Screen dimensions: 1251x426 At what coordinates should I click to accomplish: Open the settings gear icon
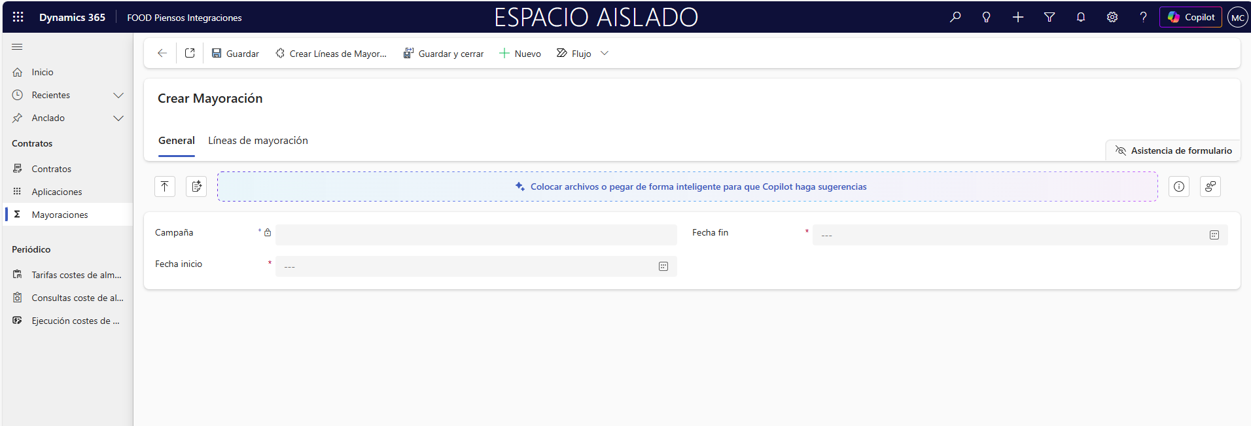pyautogui.click(x=1112, y=17)
